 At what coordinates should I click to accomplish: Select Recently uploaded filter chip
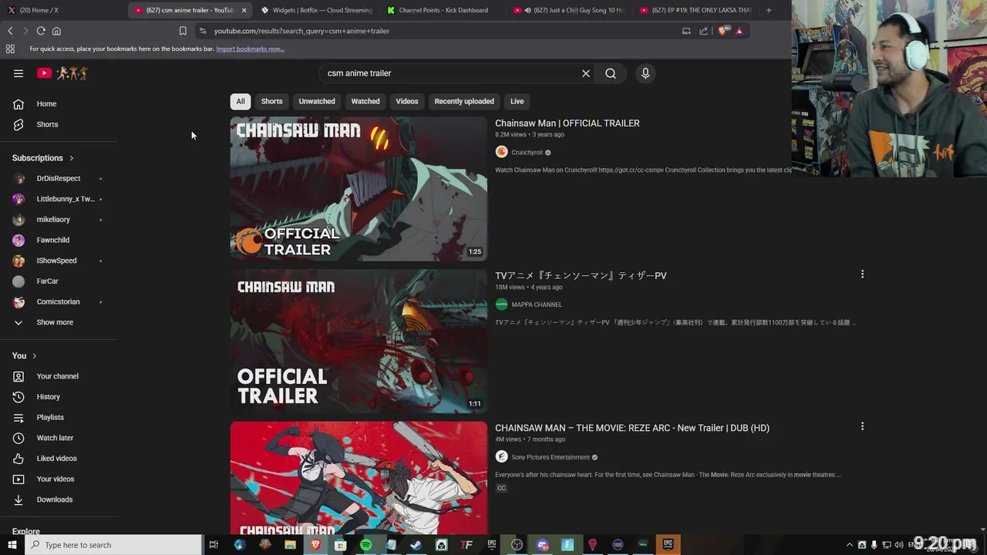coord(464,101)
